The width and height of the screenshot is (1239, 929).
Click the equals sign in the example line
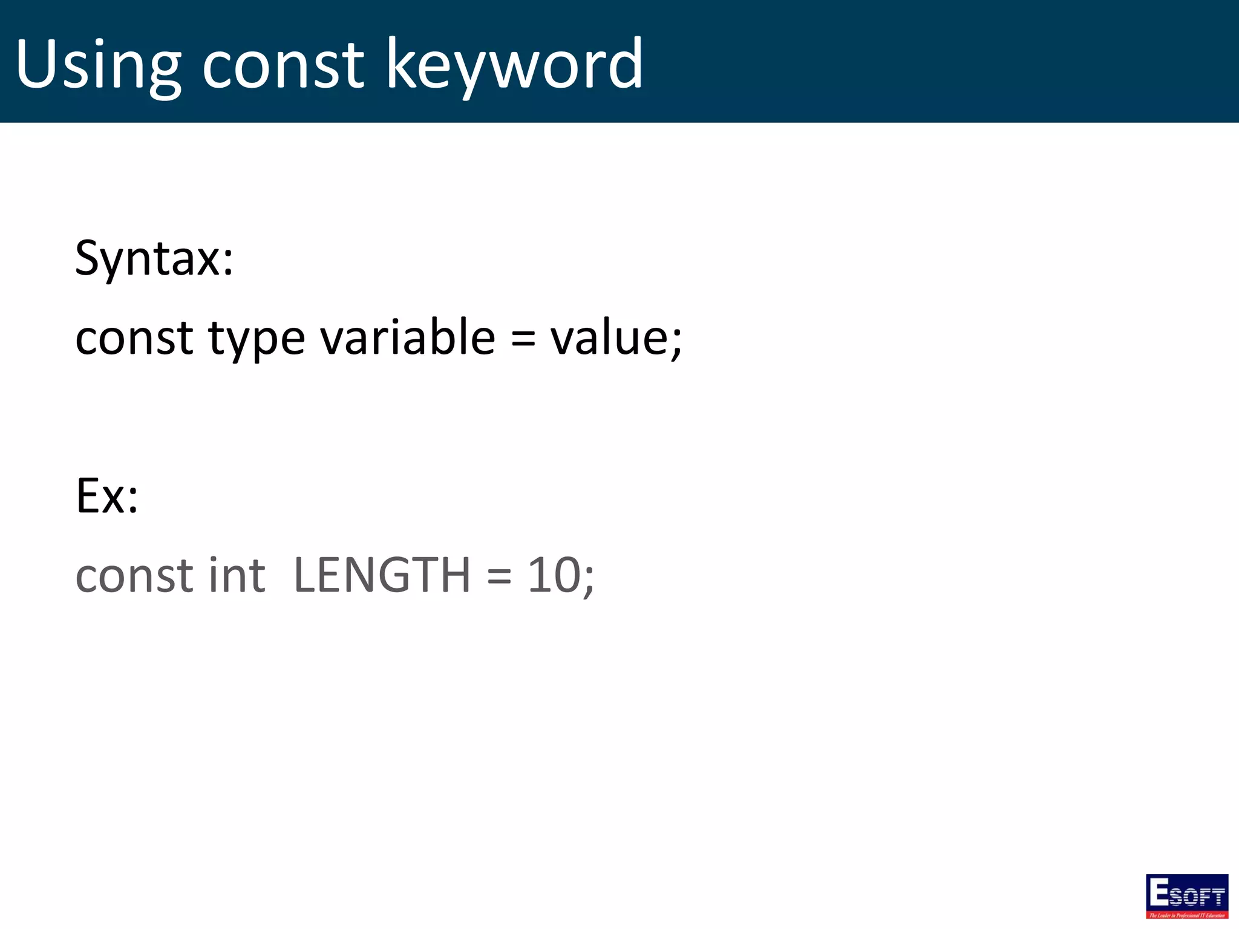(499, 576)
